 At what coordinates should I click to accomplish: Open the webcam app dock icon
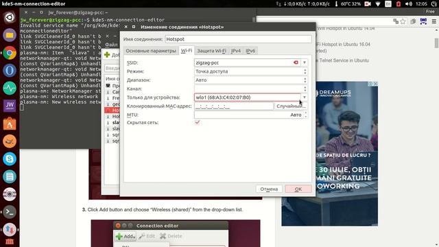[x=10, y=194]
